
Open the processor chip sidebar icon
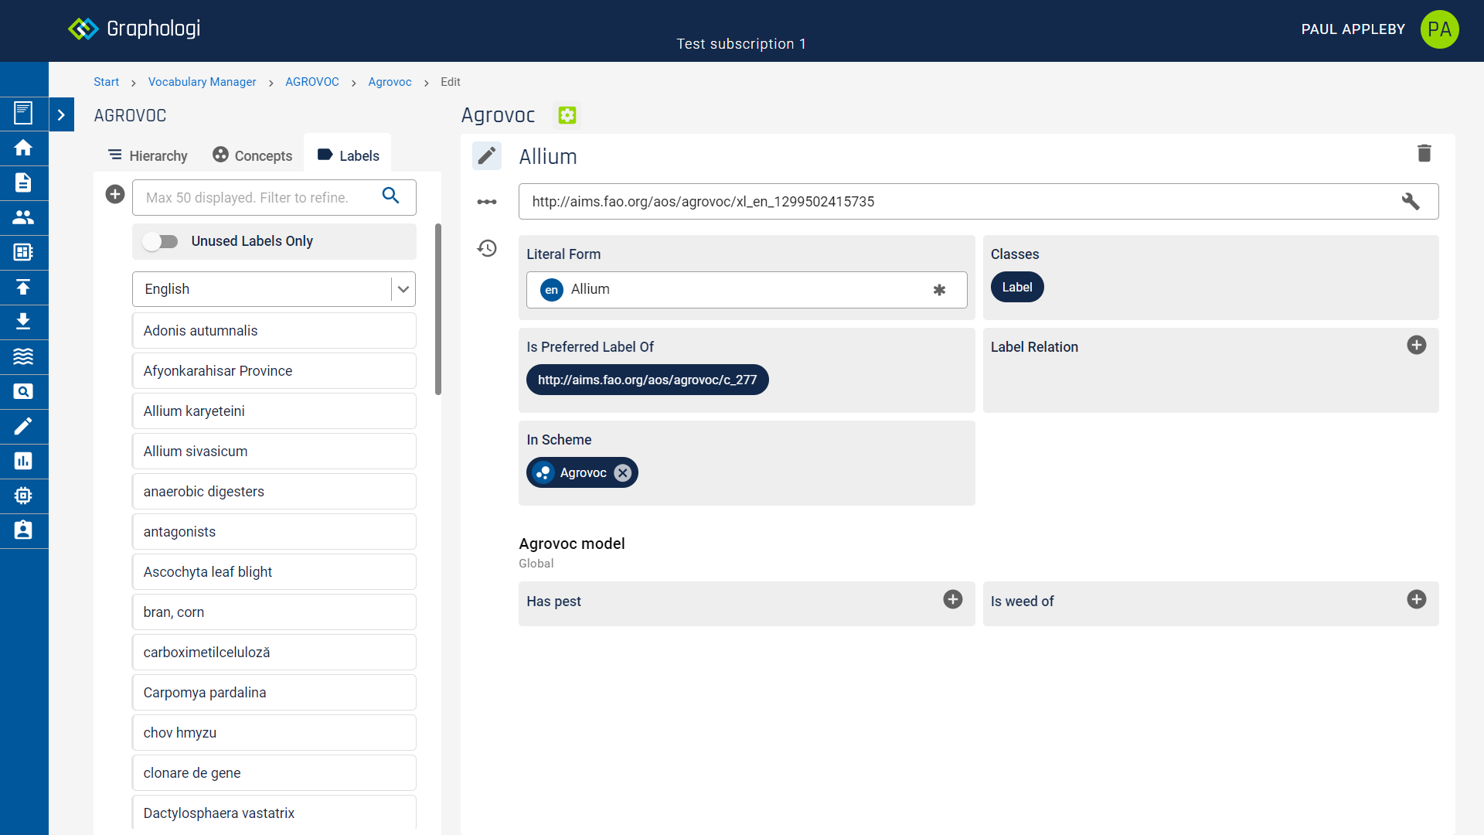click(x=23, y=496)
